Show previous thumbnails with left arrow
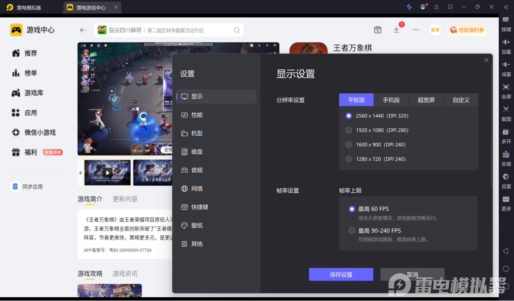Screen dimensions: 514x301 80,173
